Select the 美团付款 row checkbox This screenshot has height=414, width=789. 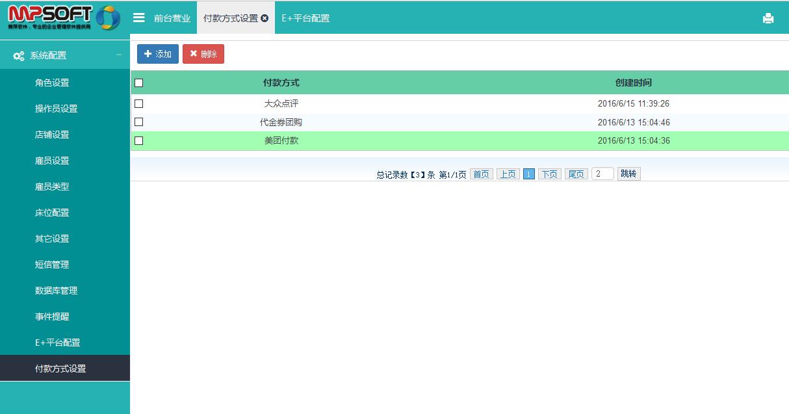tap(138, 140)
